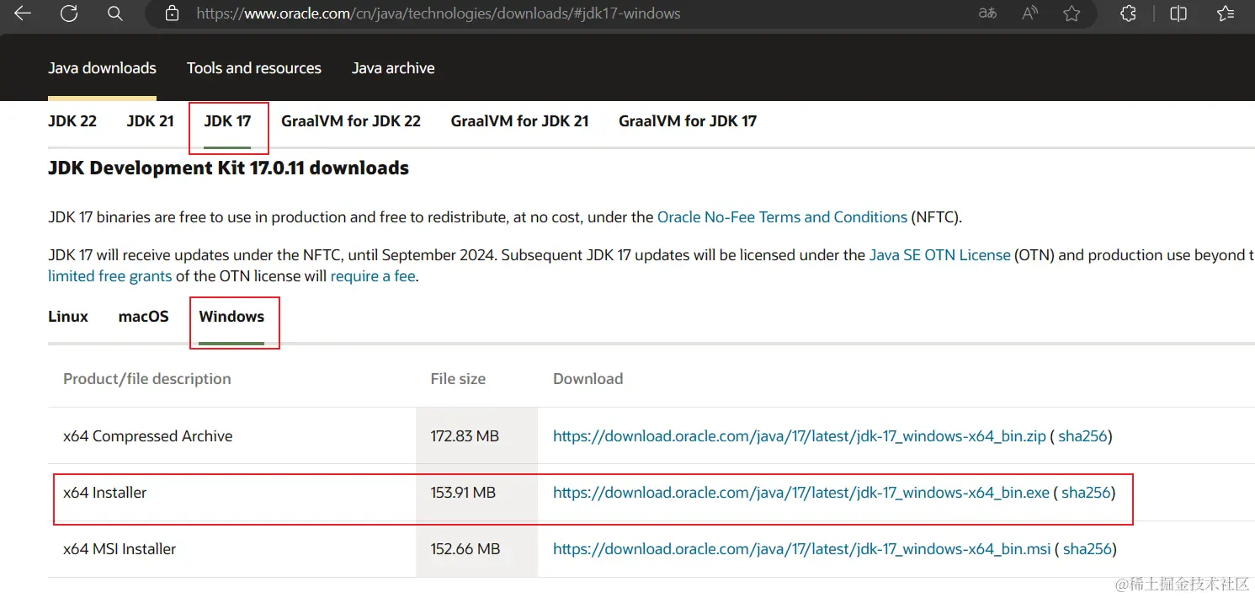Select the JDK 21 tab
This screenshot has height=598, width=1255.
tap(150, 120)
